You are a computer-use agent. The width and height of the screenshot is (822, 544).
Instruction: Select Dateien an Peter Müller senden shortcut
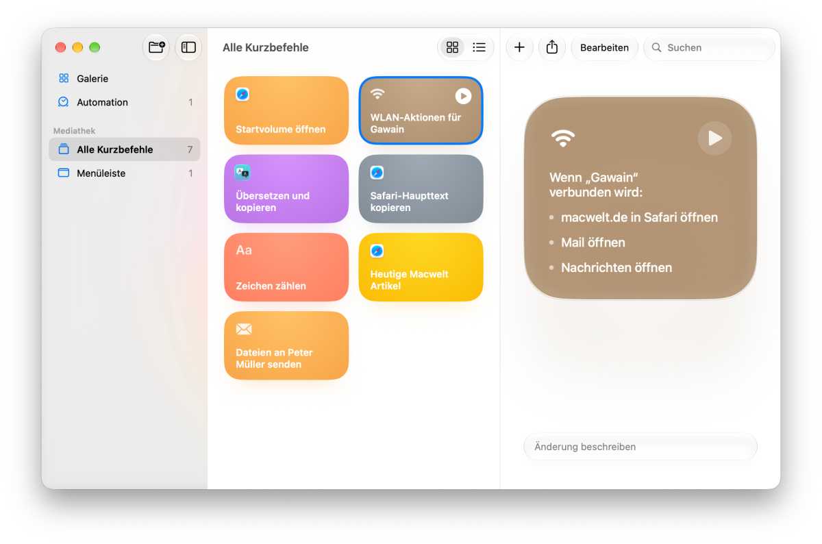(x=286, y=345)
